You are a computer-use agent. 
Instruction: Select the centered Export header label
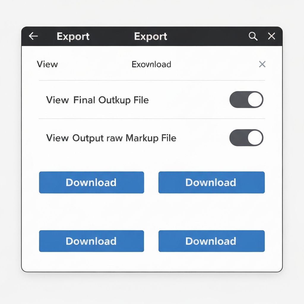[151, 37]
